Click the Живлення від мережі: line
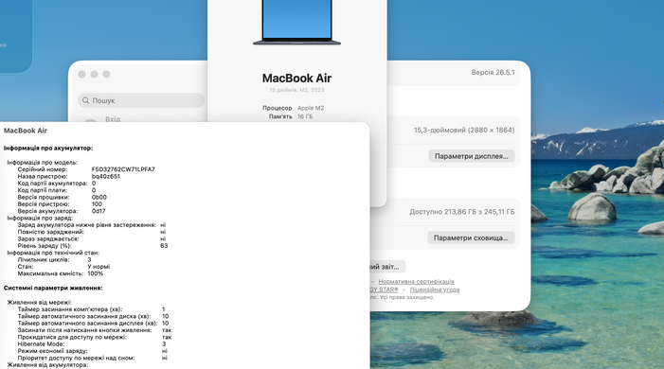The width and height of the screenshot is (664, 369). [x=40, y=303]
